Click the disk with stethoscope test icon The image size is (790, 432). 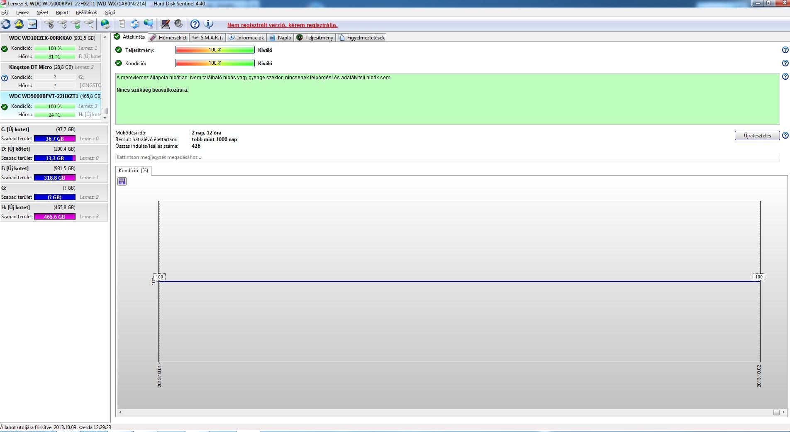[49, 24]
